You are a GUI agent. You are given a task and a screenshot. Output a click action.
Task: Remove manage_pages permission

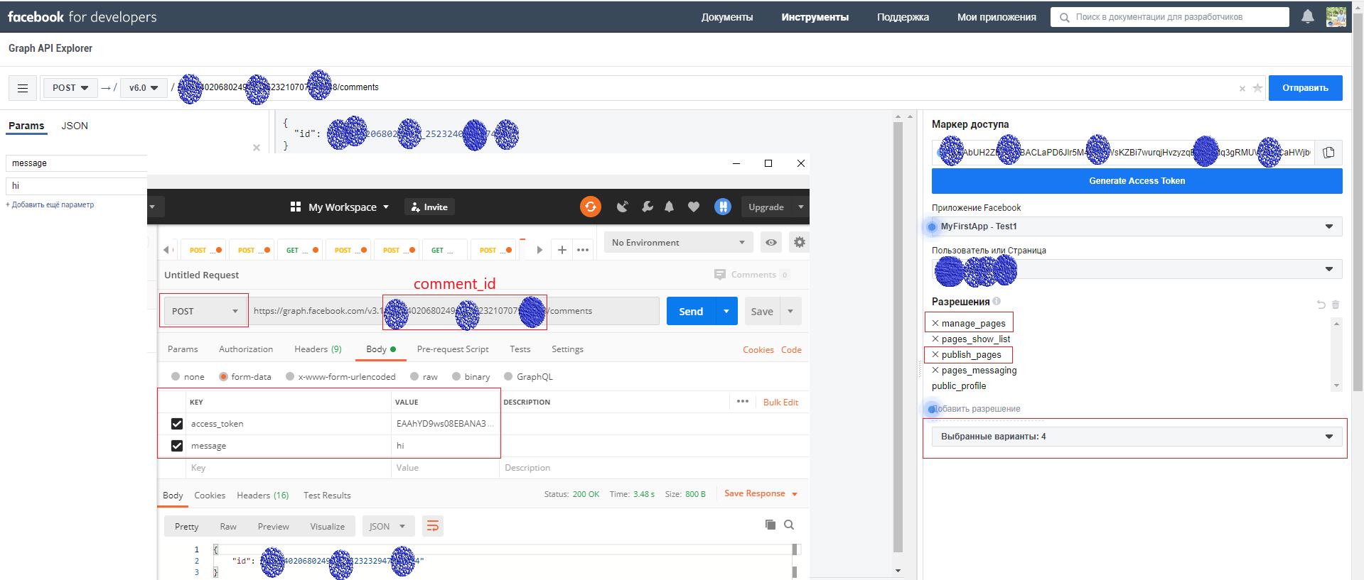pos(935,323)
